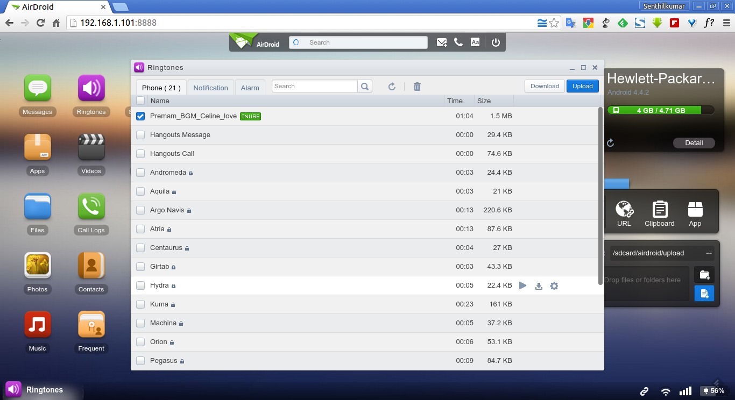Image resolution: width=735 pixels, height=400 pixels.
Task: Click the blue Upload button
Action: (x=582, y=86)
